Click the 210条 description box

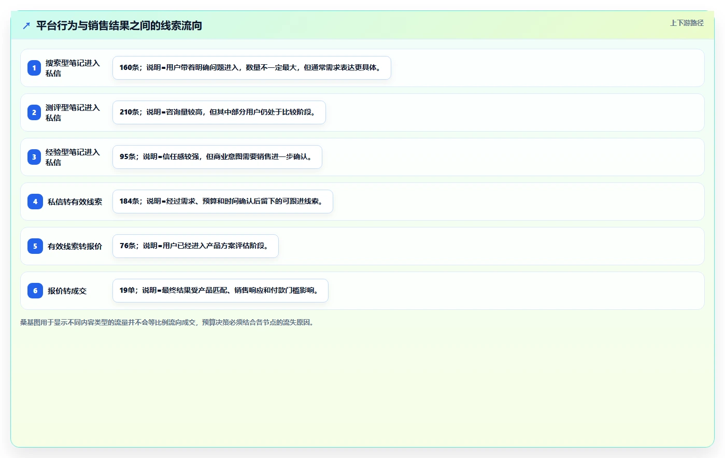click(219, 112)
